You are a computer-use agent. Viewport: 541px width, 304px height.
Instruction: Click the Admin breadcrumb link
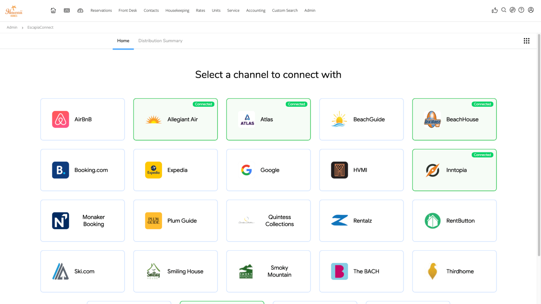click(12, 27)
